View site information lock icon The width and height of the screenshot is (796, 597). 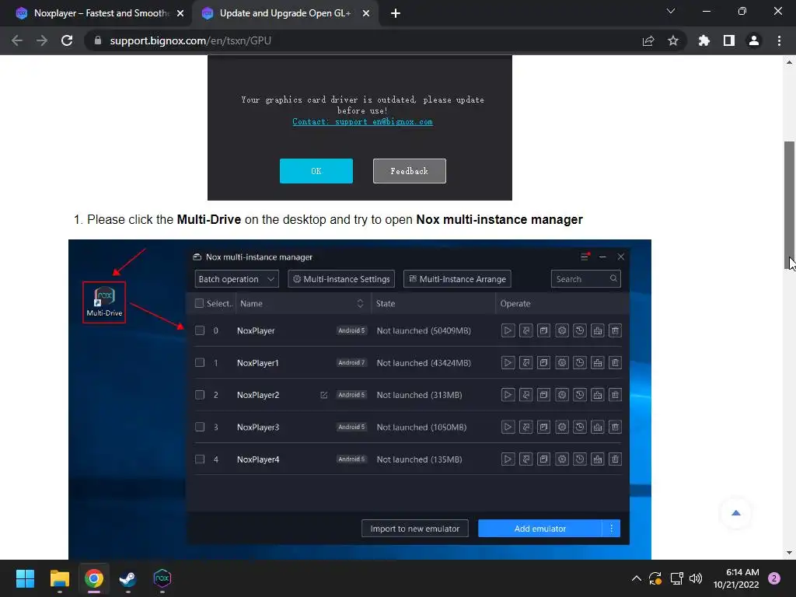98,40
